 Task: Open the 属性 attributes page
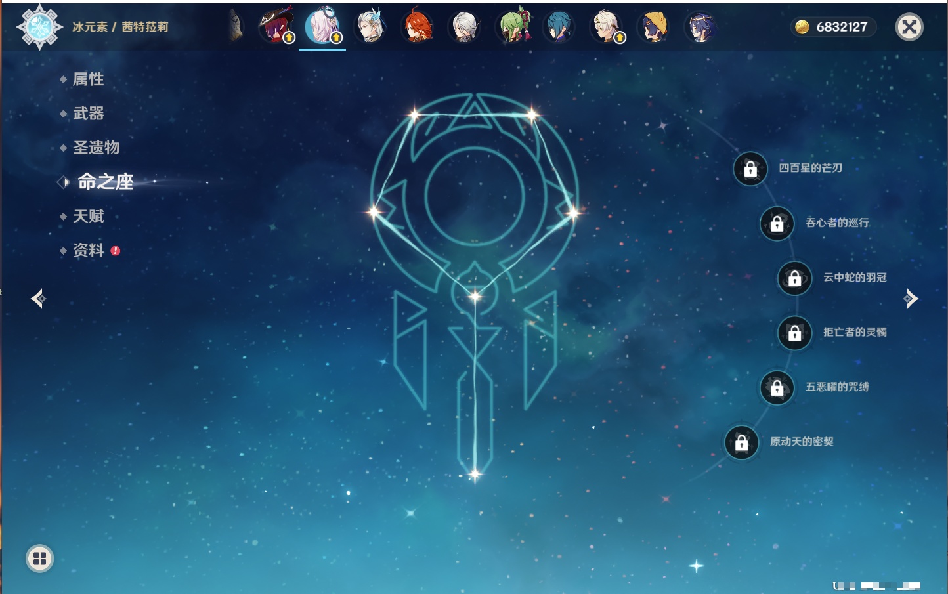click(x=88, y=79)
